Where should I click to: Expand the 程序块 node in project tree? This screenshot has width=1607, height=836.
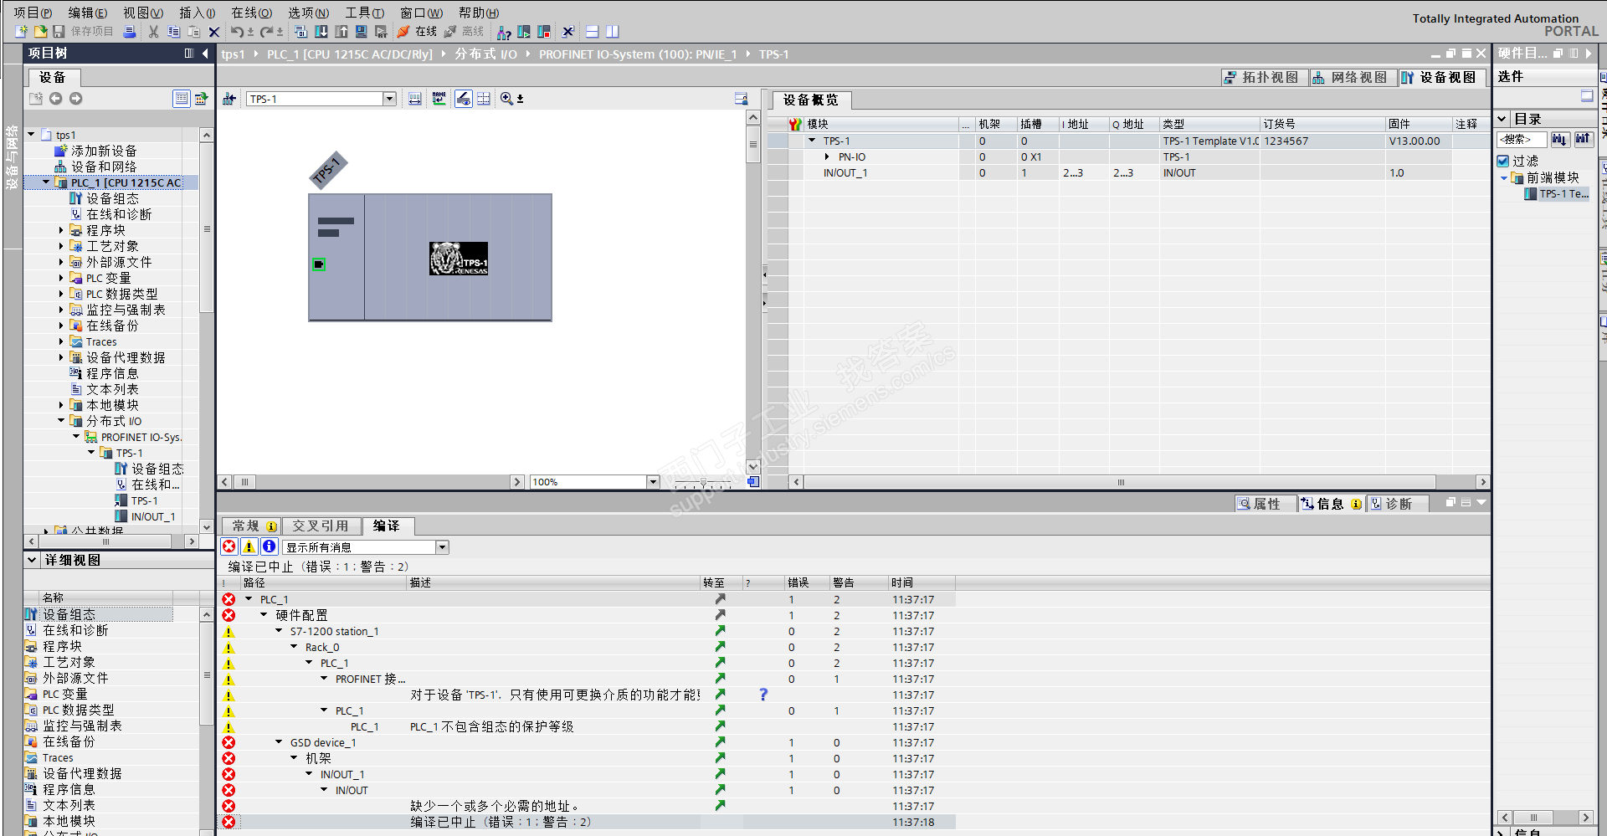(x=61, y=230)
